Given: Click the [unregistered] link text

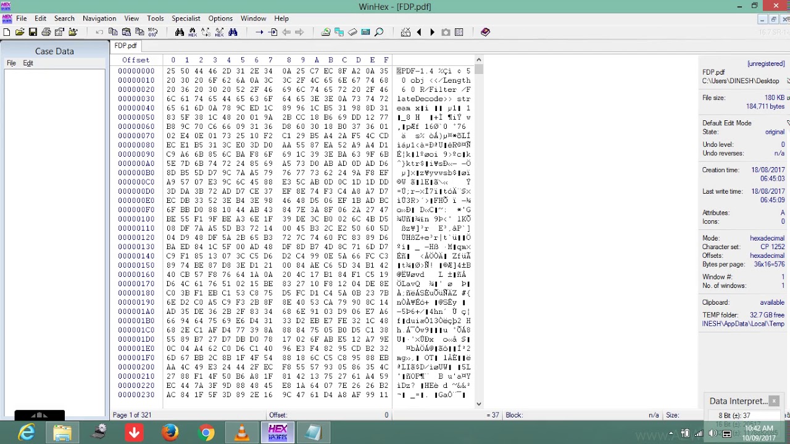Looking at the screenshot, I should click(x=766, y=64).
